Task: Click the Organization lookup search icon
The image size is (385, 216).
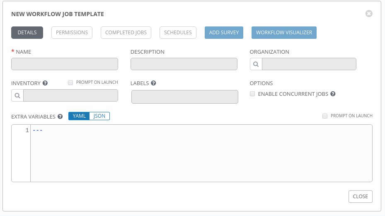Action: (256, 64)
